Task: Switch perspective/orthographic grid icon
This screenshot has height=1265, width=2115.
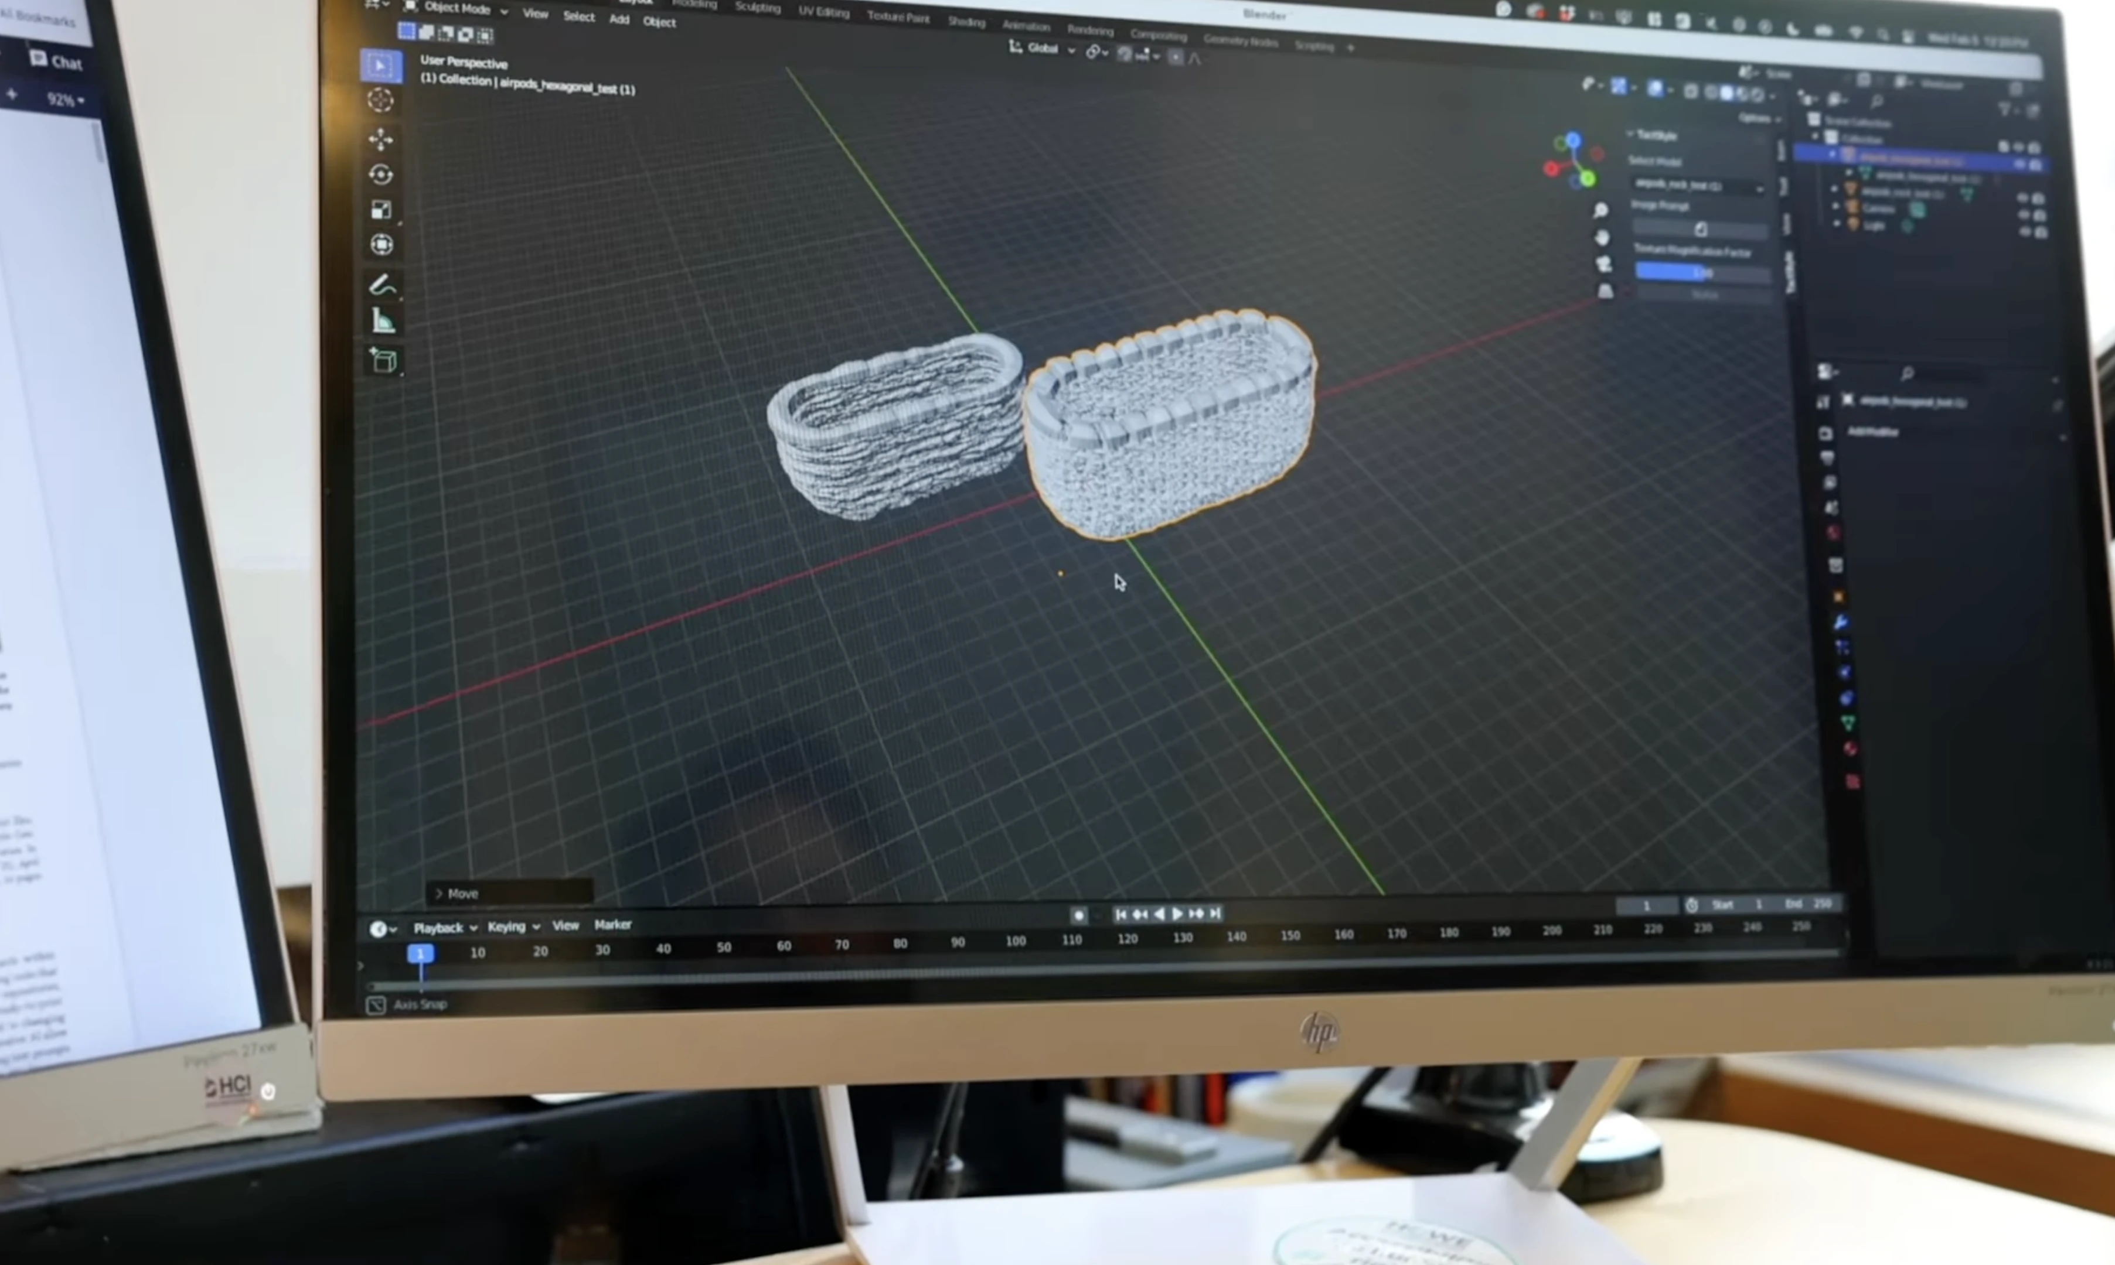Action: click(x=1606, y=290)
